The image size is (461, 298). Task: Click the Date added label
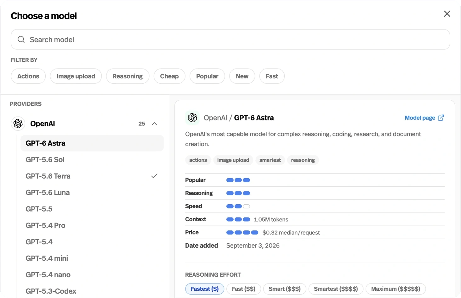pyautogui.click(x=202, y=246)
